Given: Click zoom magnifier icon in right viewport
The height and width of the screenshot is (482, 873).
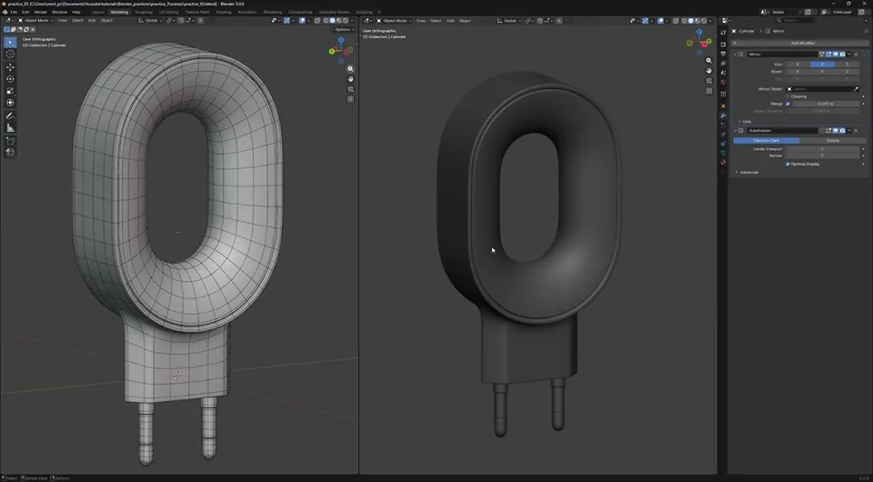Looking at the screenshot, I should [x=708, y=61].
